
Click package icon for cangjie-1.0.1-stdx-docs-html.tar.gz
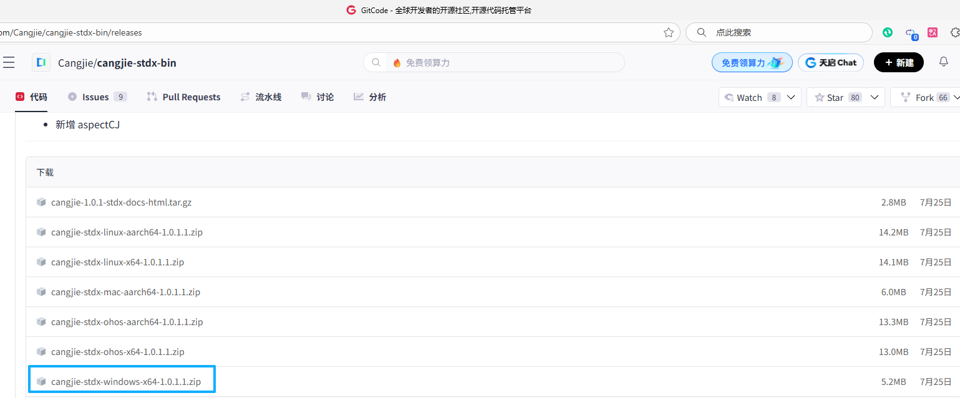click(41, 202)
